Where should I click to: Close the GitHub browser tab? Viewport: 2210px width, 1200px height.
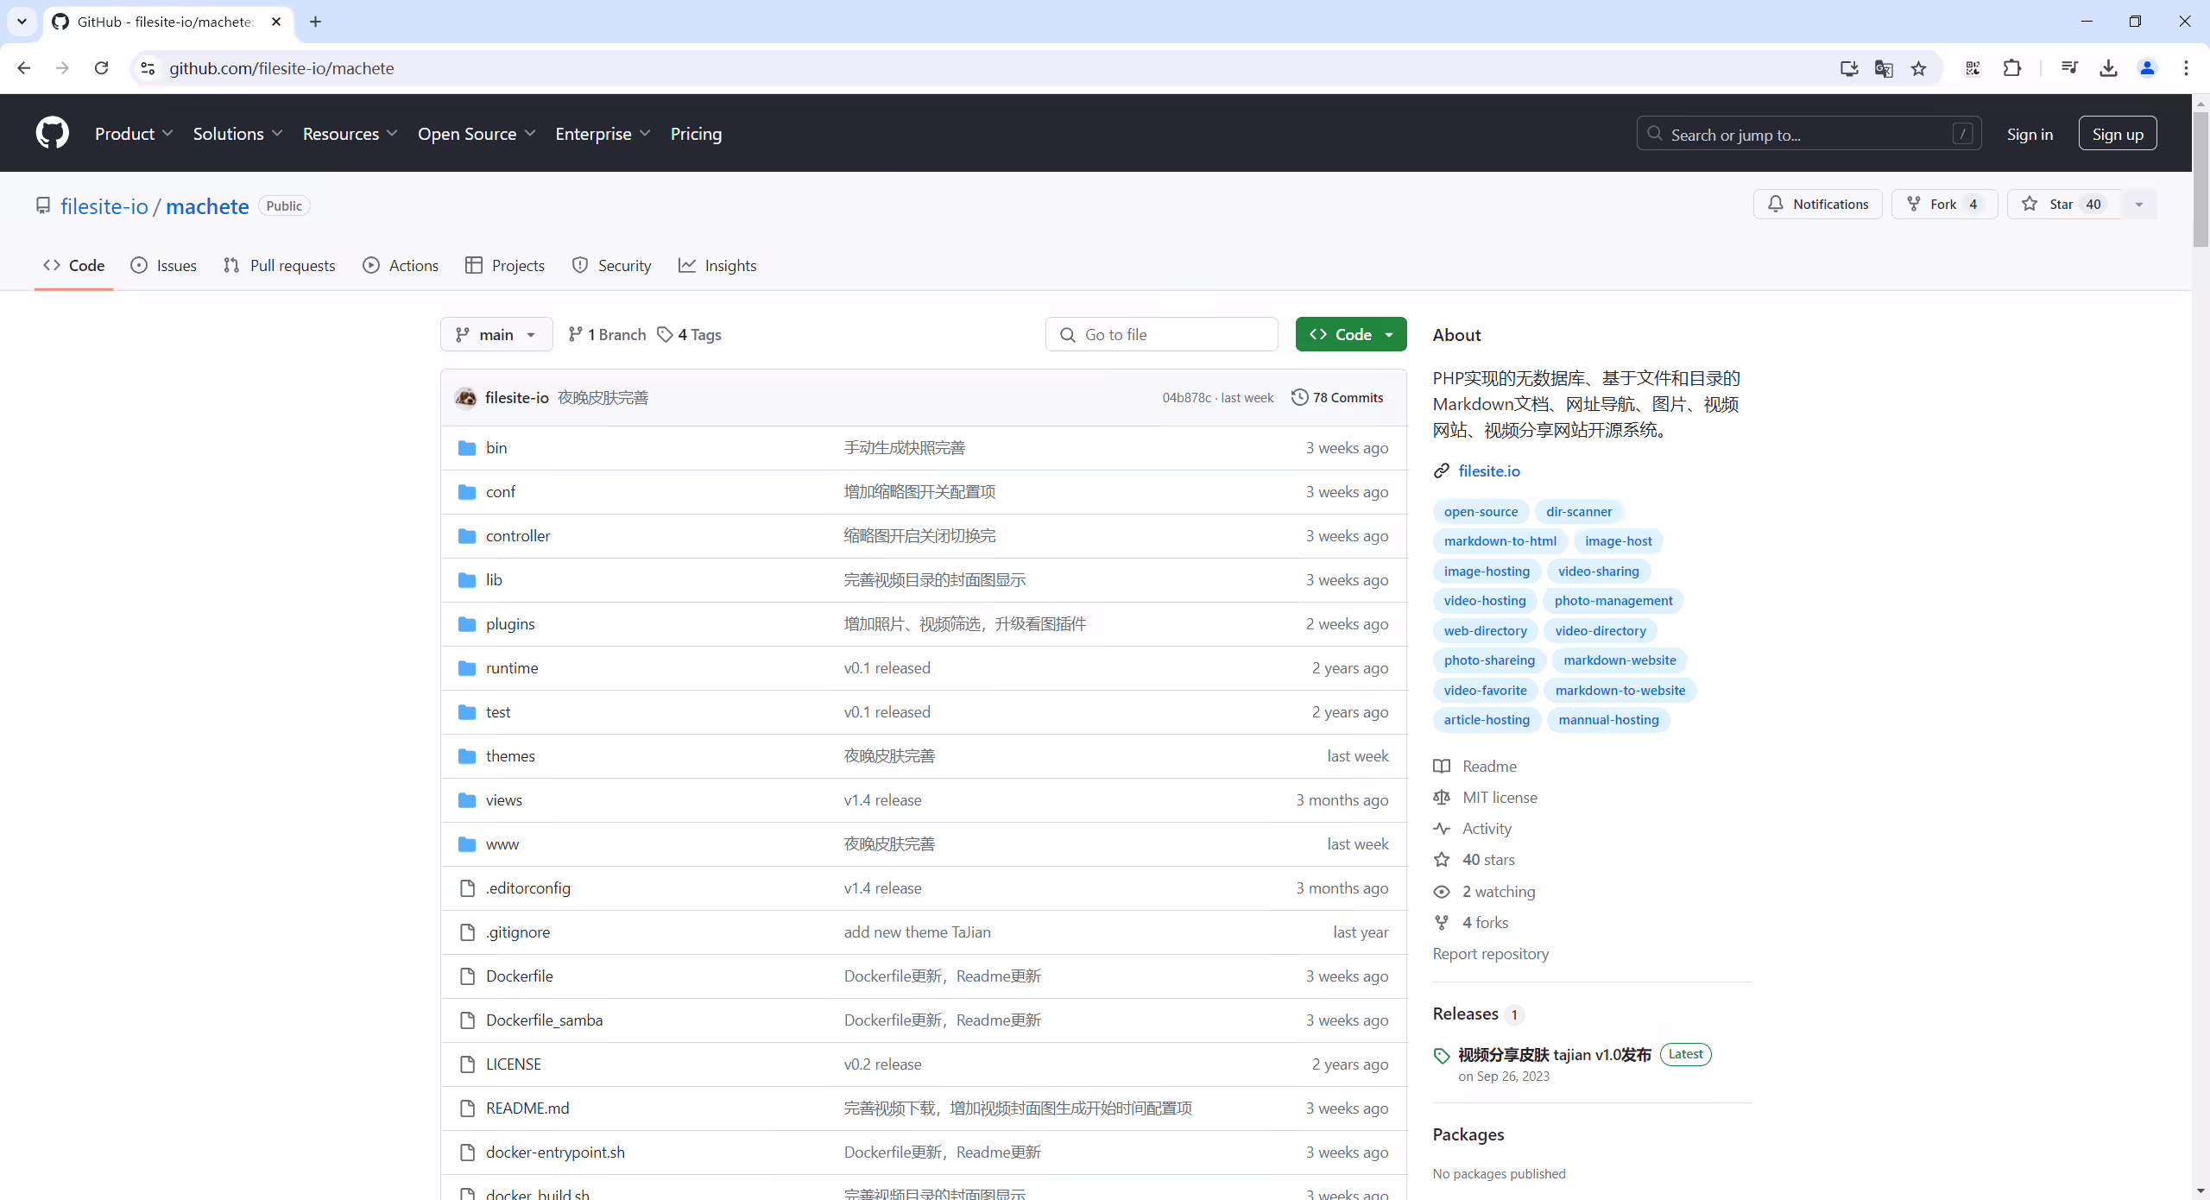point(276,22)
